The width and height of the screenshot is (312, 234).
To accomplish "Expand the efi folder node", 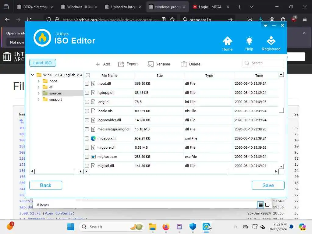I will (39, 87).
